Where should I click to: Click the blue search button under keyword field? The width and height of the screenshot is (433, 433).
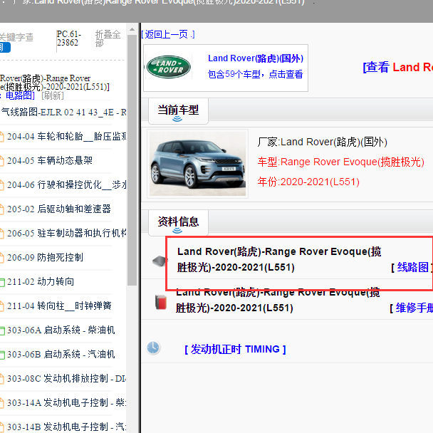5,48
